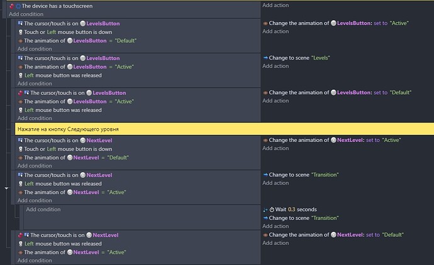Screen dimensions: 434x265
Task: Click inverted icon on inverted LevelsButton cursor condition
Action: [20, 93]
